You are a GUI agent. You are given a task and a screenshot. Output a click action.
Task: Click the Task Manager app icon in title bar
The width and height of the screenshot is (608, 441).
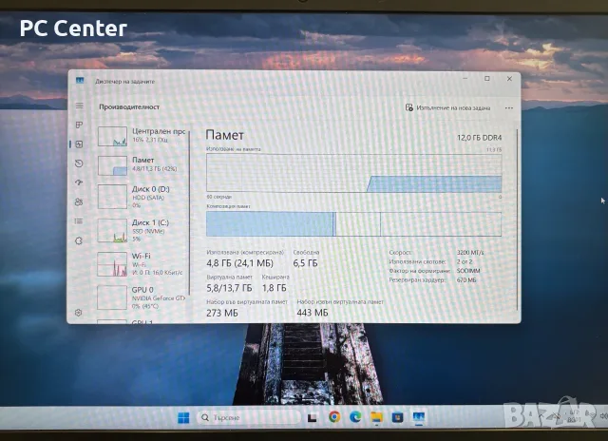[x=80, y=80]
